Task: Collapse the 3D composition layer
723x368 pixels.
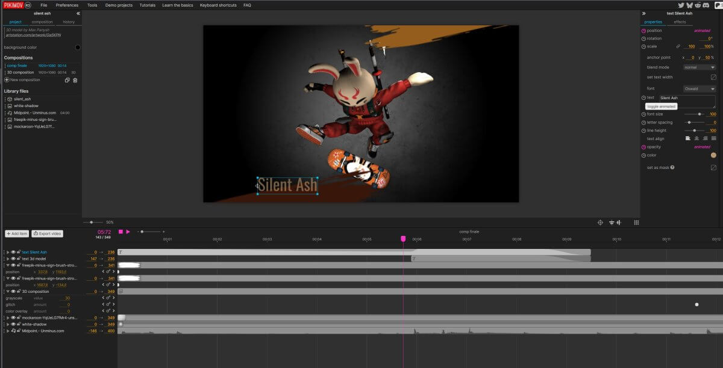Action: click(8, 292)
